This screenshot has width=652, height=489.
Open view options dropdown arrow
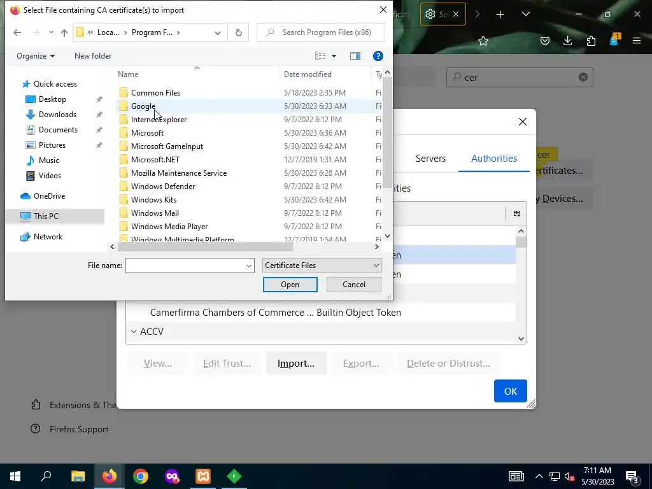(x=334, y=56)
